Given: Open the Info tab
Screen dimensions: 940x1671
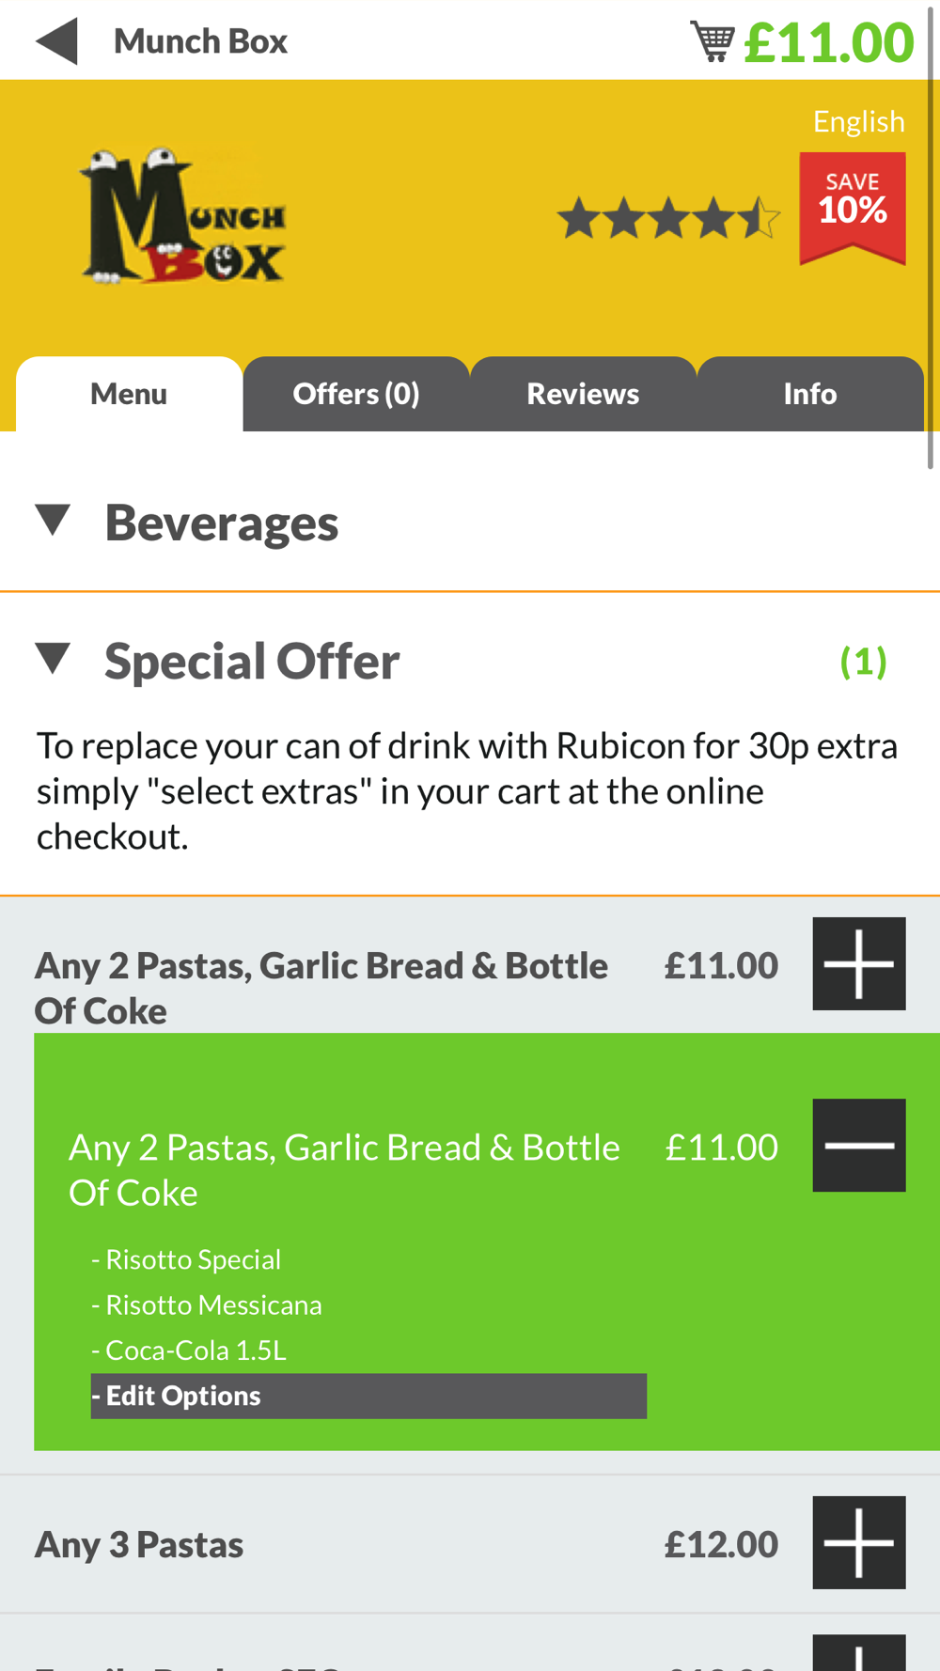Looking at the screenshot, I should pos(810,394).
